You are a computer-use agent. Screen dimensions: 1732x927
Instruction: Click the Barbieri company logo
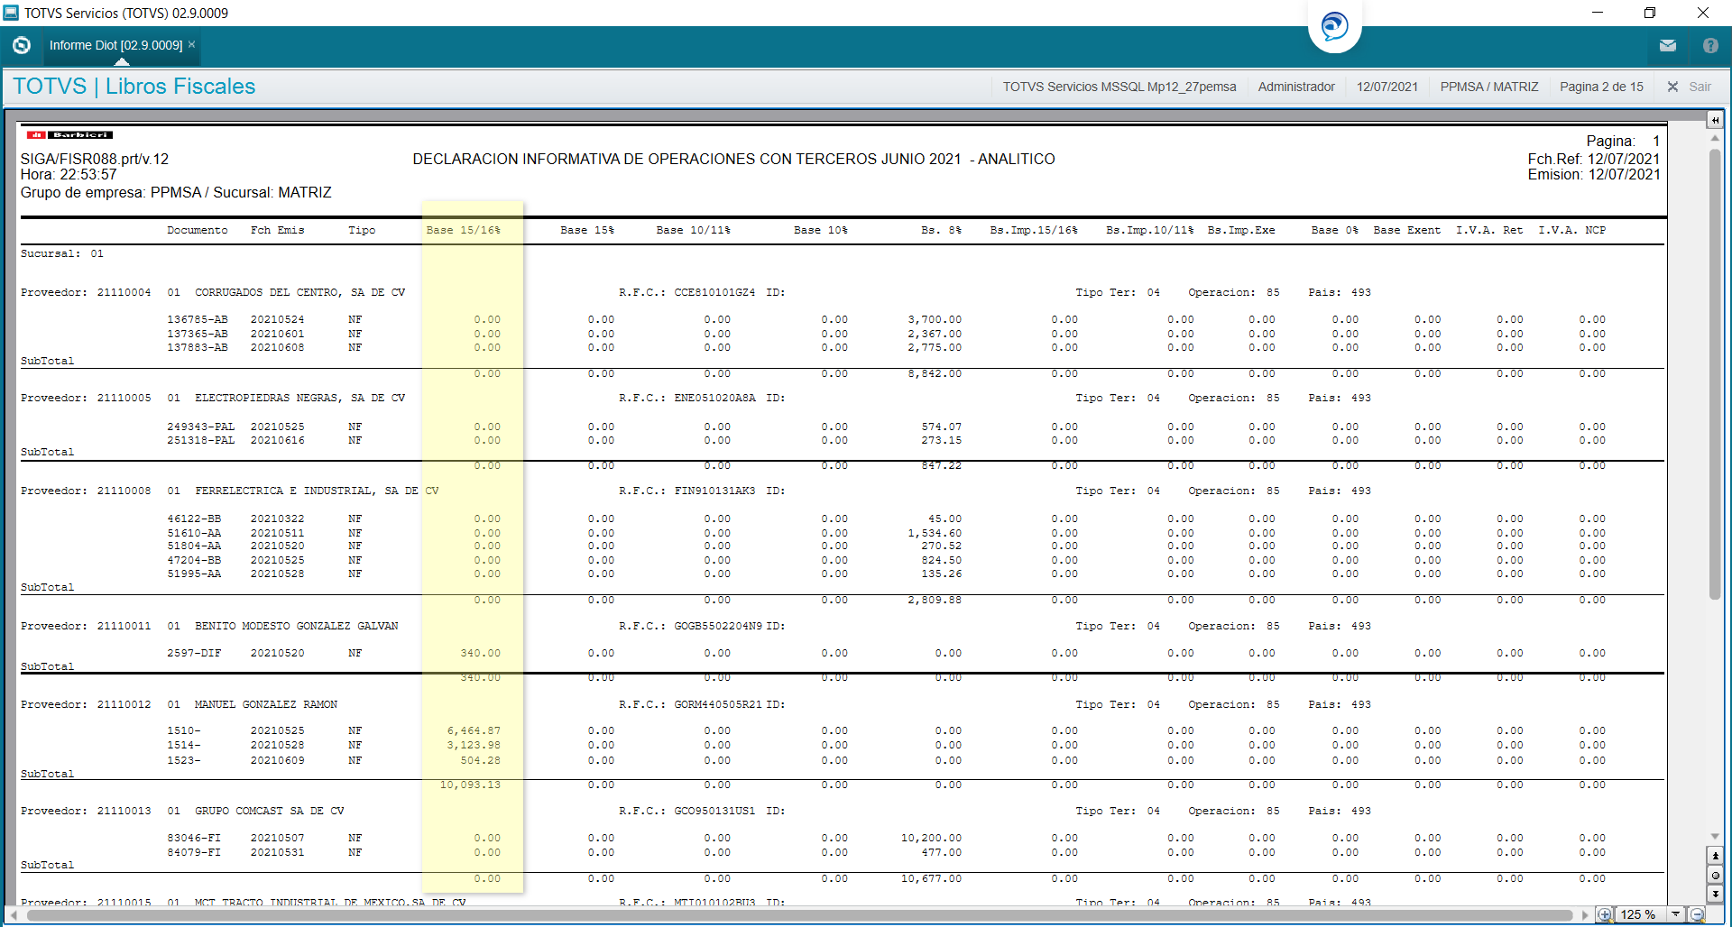click(69, 135)
